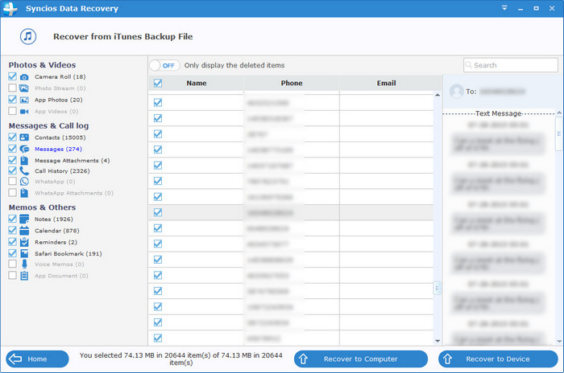Click into the Search field

click(x=511, y=65)
